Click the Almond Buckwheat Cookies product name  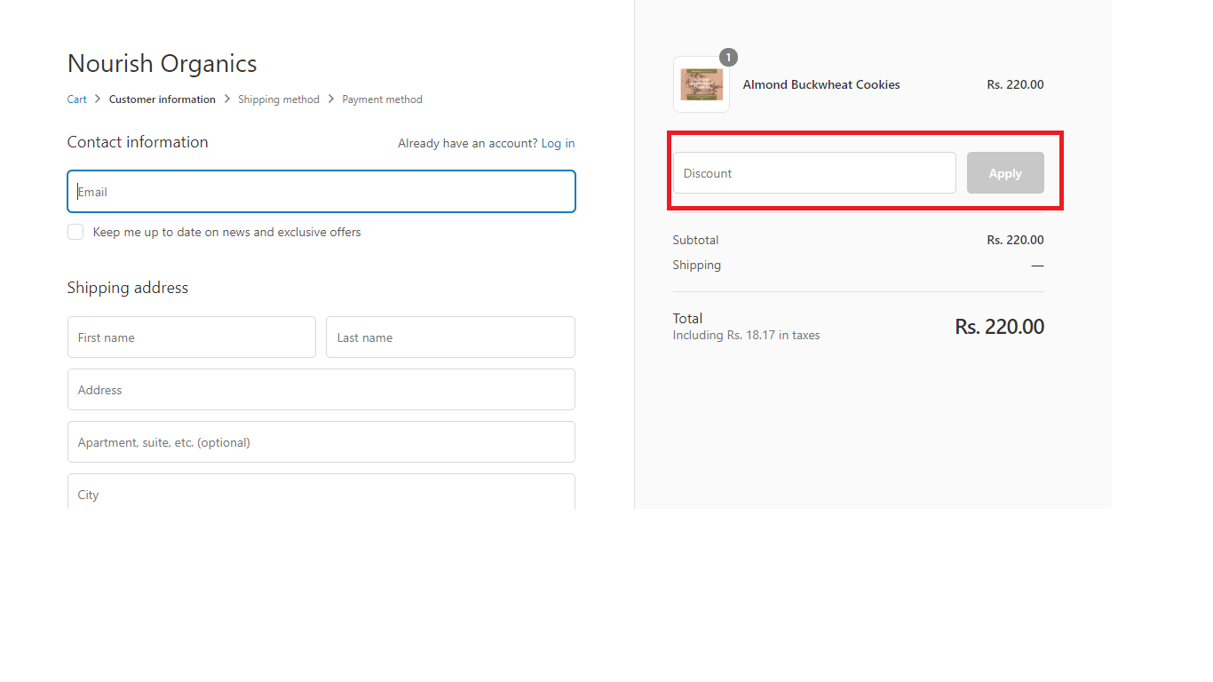[x=821, y=84]
